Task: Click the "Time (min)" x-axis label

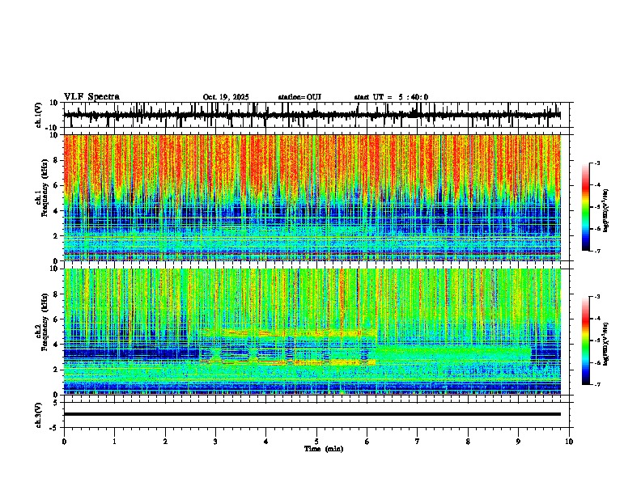Action: [324, 449]
